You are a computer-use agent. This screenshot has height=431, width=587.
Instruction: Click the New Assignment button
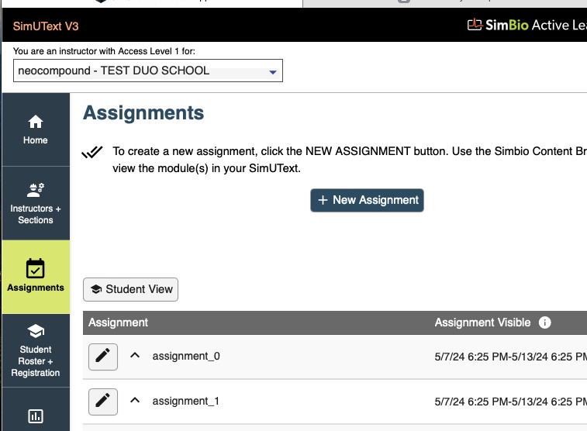pos(367,200)
